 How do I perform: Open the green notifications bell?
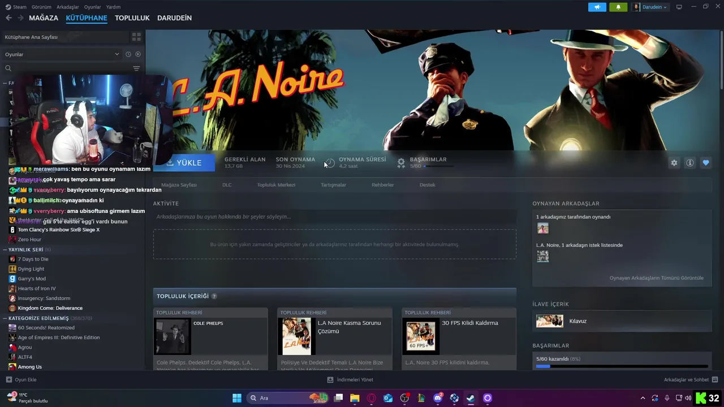point(618,7)
